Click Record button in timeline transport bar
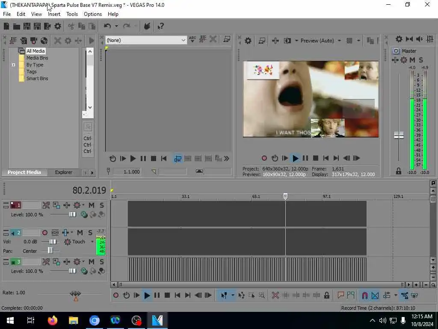 [x=116, y=296]
